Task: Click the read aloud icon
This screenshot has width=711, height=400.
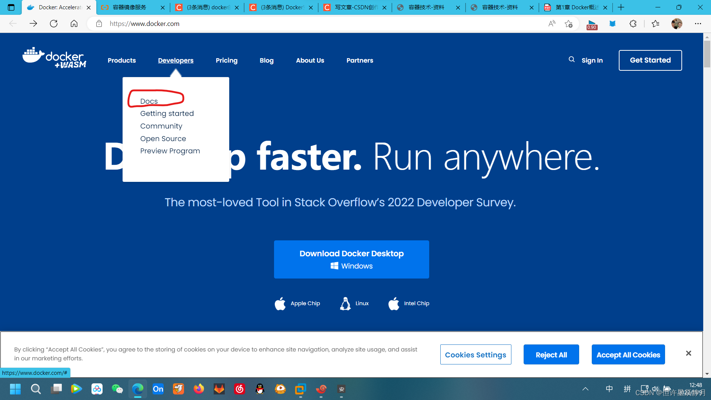Action: click(x=552, y=24)
